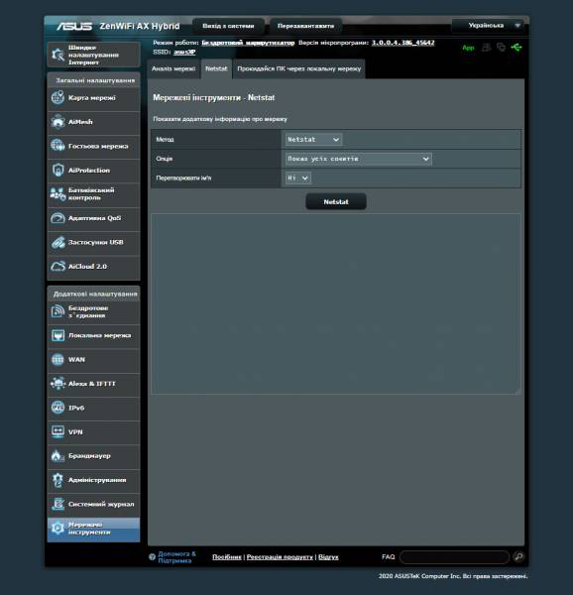
Task: Click the Вихід з системи logout button
Action: 228,26
